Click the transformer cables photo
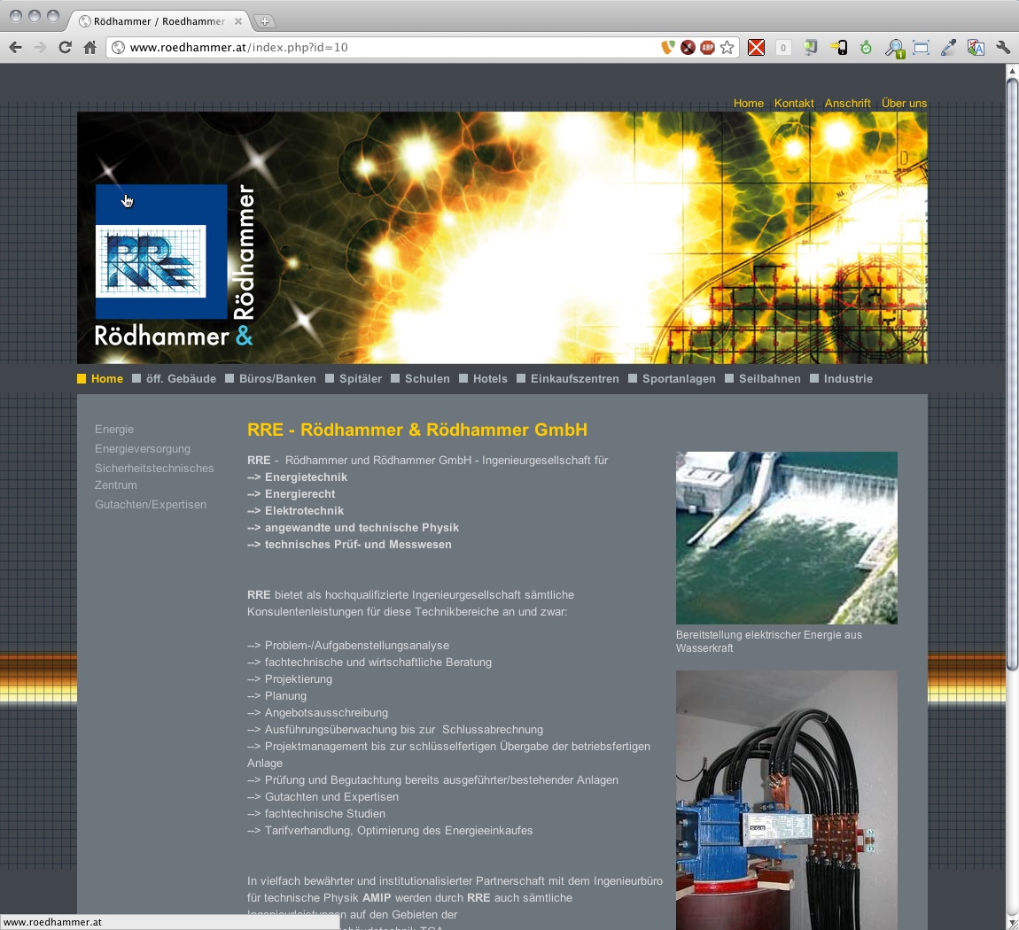This screenshot has height=930, width=1019. point(786,800)
